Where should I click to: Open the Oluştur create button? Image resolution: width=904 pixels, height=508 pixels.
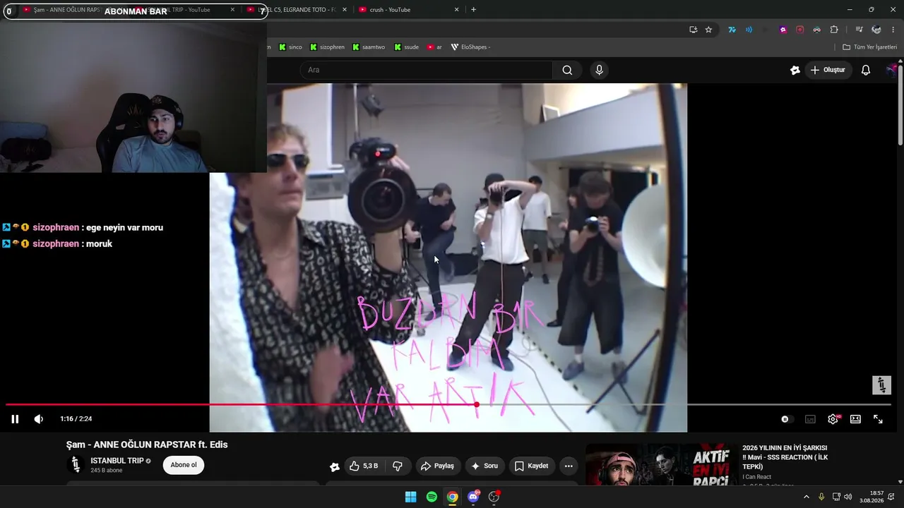[x=828, y=70]
